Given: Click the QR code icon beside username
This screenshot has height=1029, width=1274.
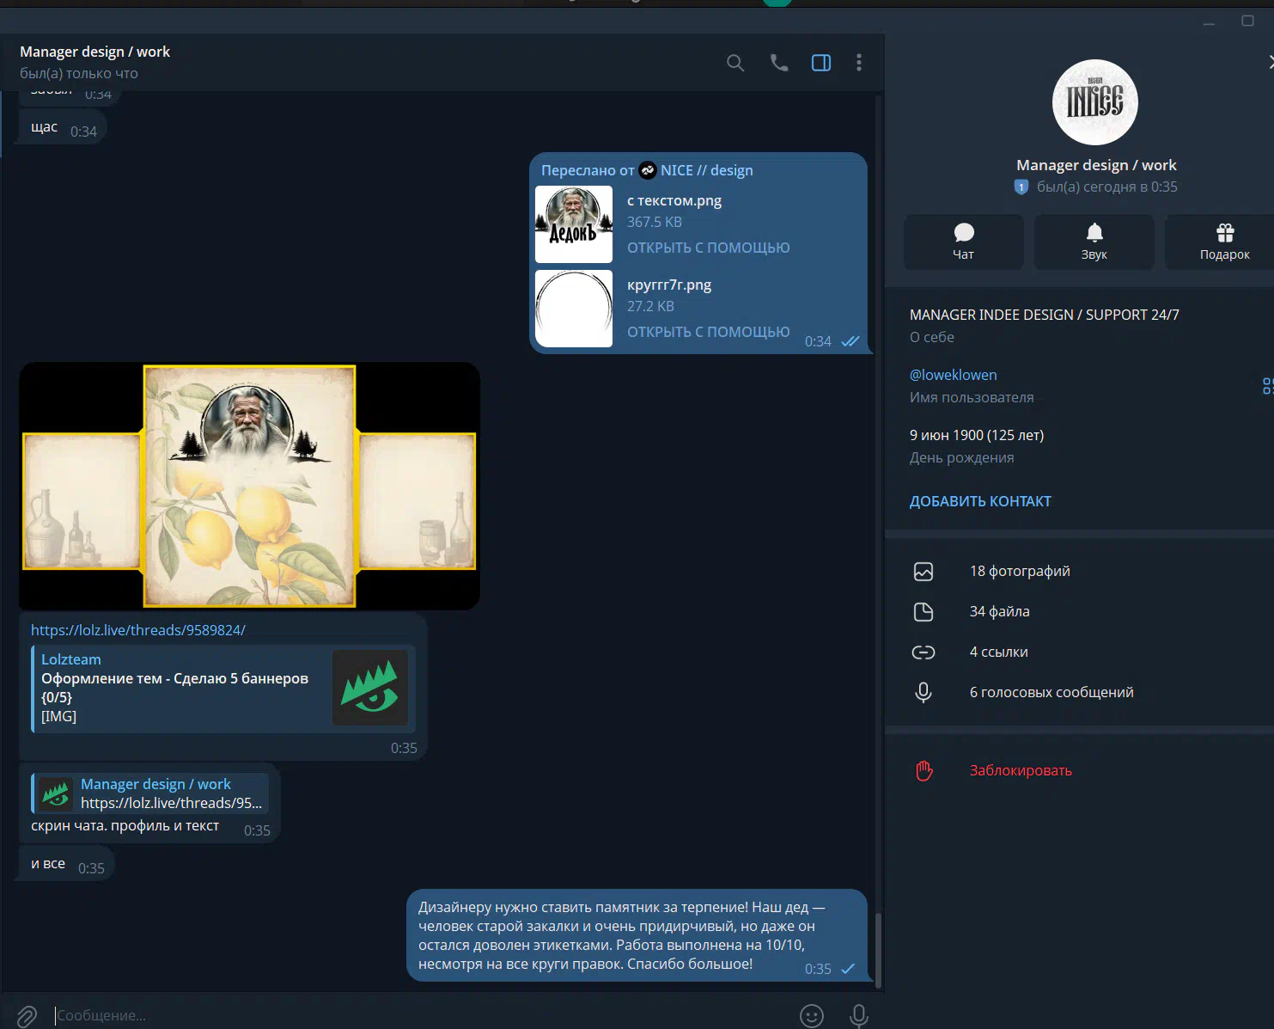Looking at the screenshot, I should pos(1268,386).
